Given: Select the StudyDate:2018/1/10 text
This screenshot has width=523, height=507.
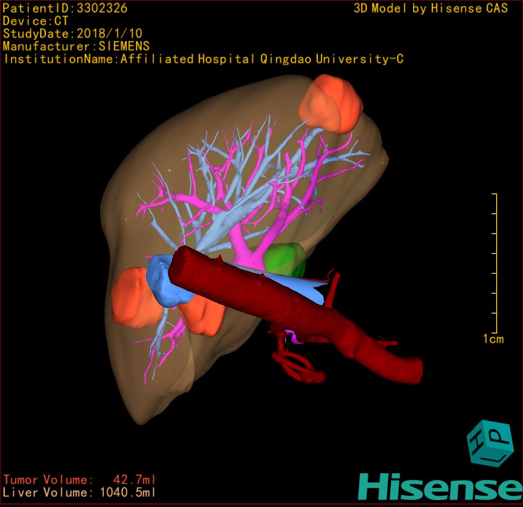Looking at the screenshot, I should 73,34.
